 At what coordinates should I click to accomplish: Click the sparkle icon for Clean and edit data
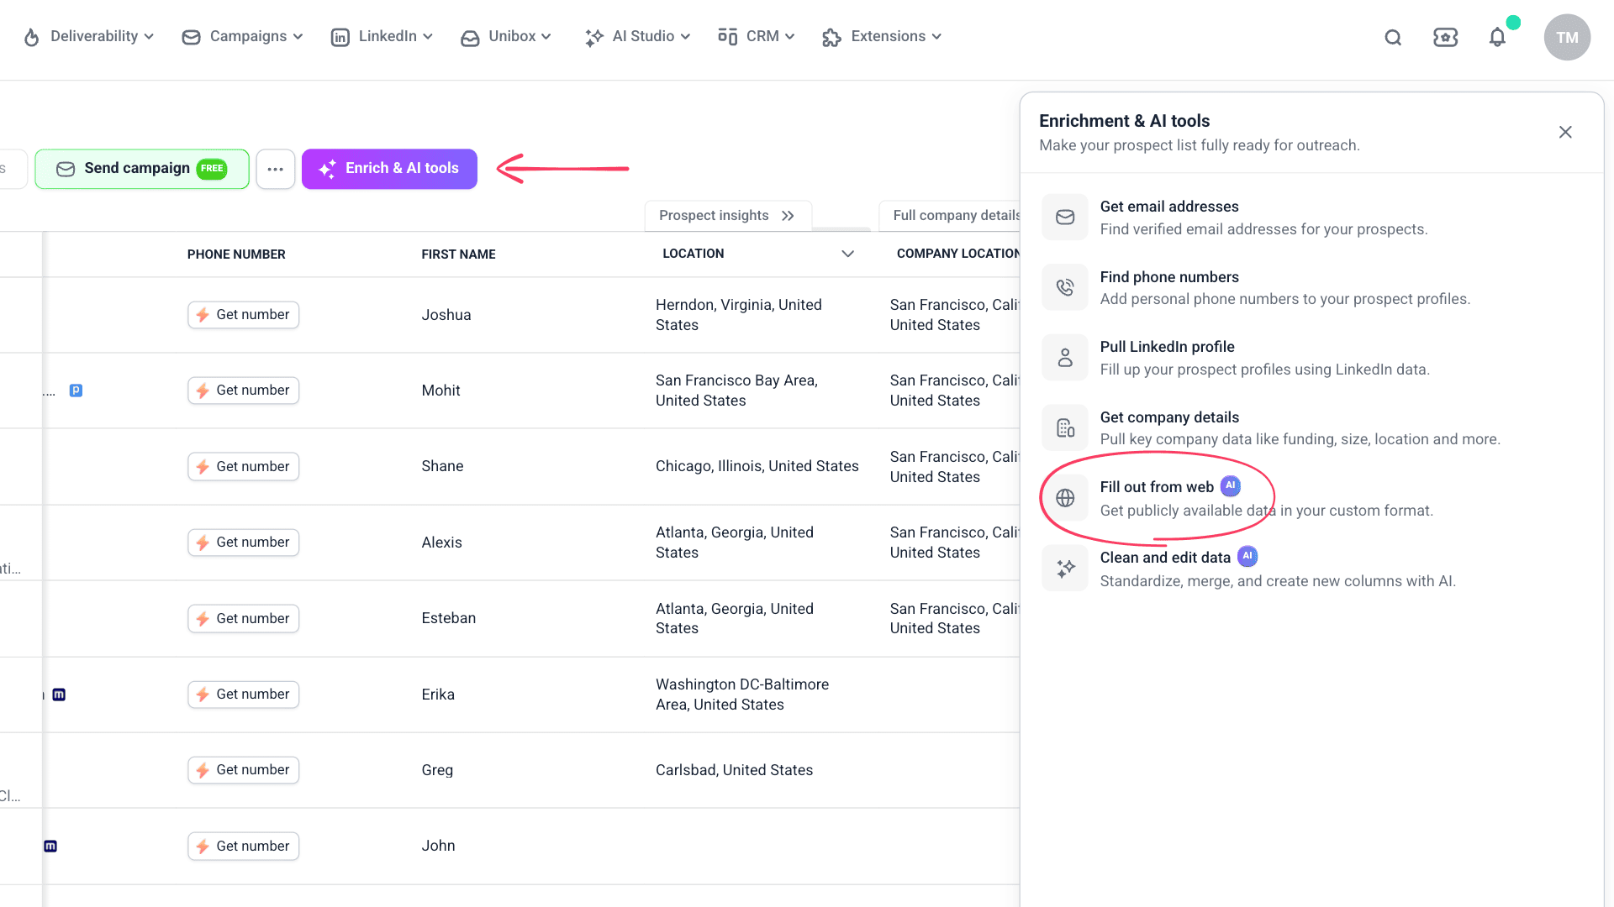click(x=1065, y=569)
